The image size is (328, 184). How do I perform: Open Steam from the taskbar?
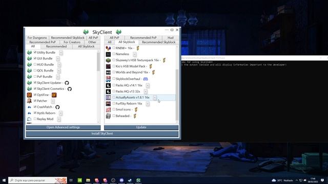tap(130, 180)
